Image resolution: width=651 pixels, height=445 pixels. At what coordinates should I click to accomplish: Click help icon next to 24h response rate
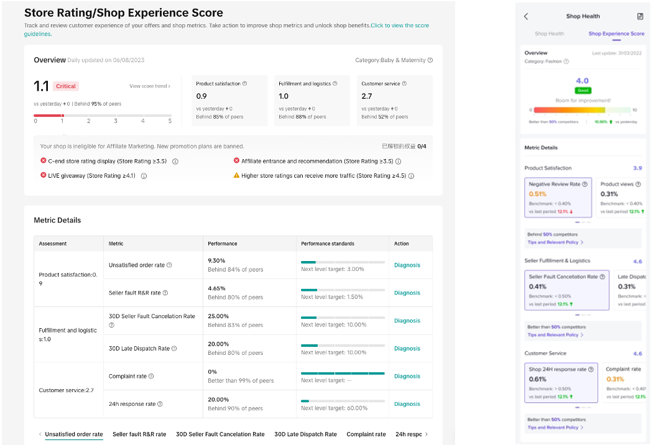coord(160,404)
